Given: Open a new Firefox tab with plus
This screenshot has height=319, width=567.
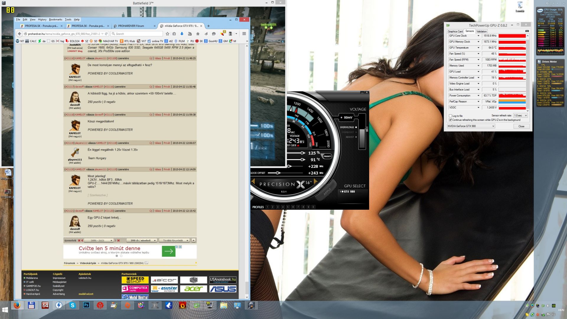Looking at the screenshot, I should (x=208, y=26).
